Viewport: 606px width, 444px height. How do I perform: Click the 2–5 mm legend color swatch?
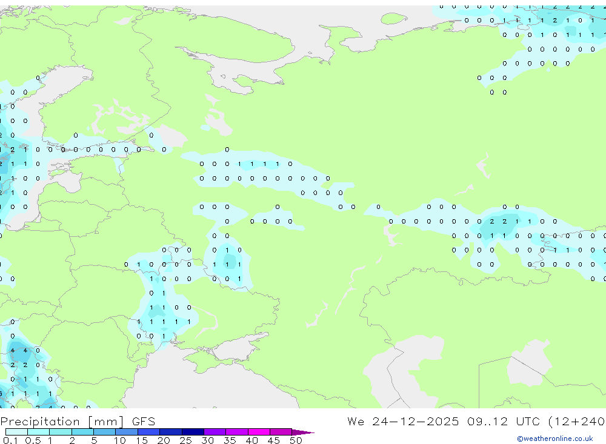[82, 432]
